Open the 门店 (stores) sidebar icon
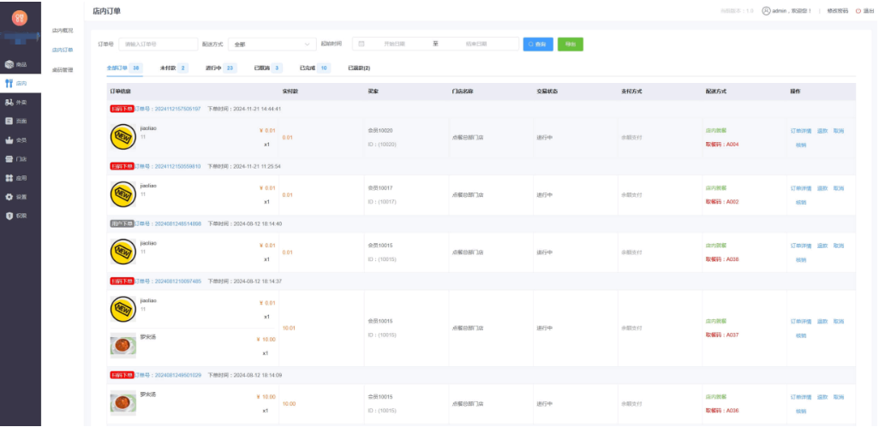The width and height of the screenshot is (879, 439). 9,159
